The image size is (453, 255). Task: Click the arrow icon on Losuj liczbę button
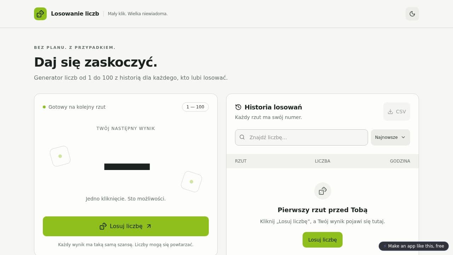149,226
